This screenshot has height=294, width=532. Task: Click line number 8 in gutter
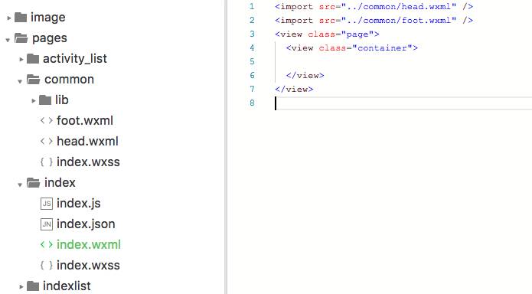tap(252, 103)
